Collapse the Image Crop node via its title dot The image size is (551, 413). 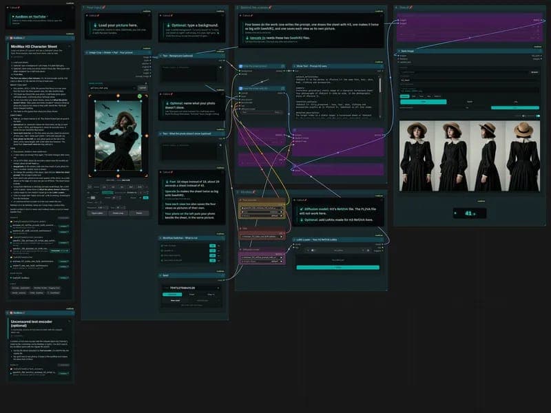click(x=87, y=53)
